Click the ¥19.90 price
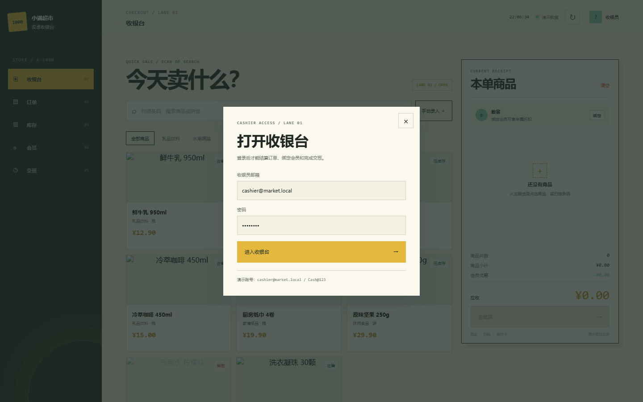The width and height of the screenshot is (643, 402). (254, 335)
